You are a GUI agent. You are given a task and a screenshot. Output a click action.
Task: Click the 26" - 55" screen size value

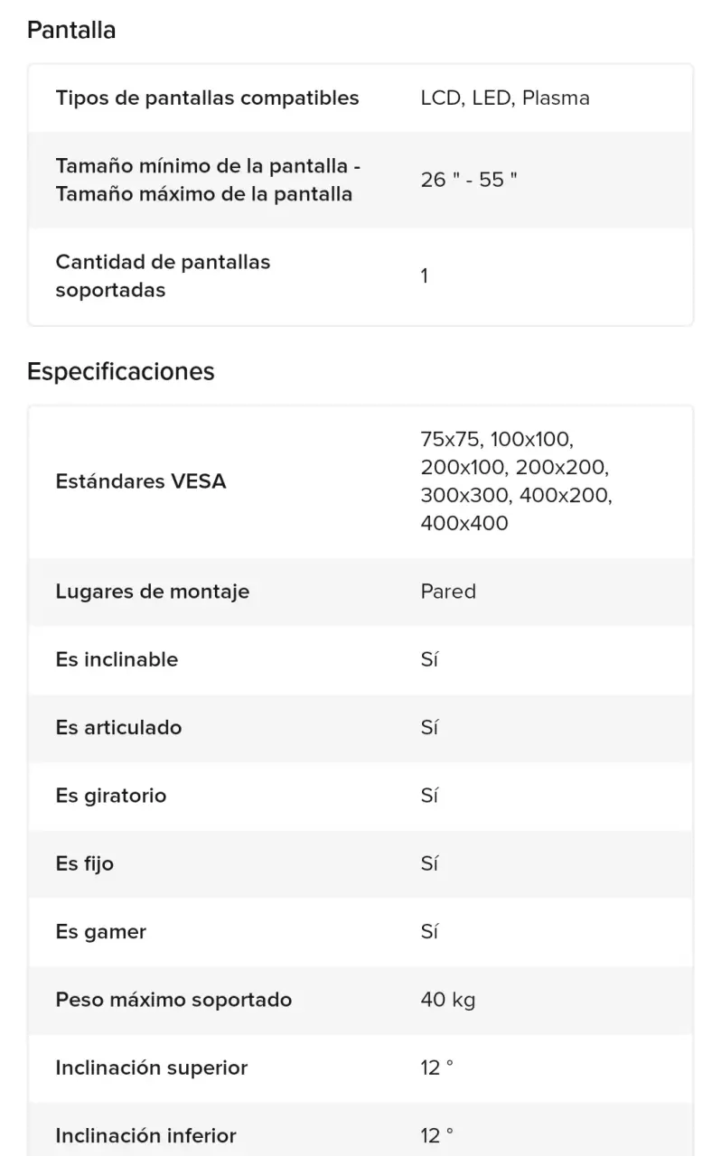469,180
